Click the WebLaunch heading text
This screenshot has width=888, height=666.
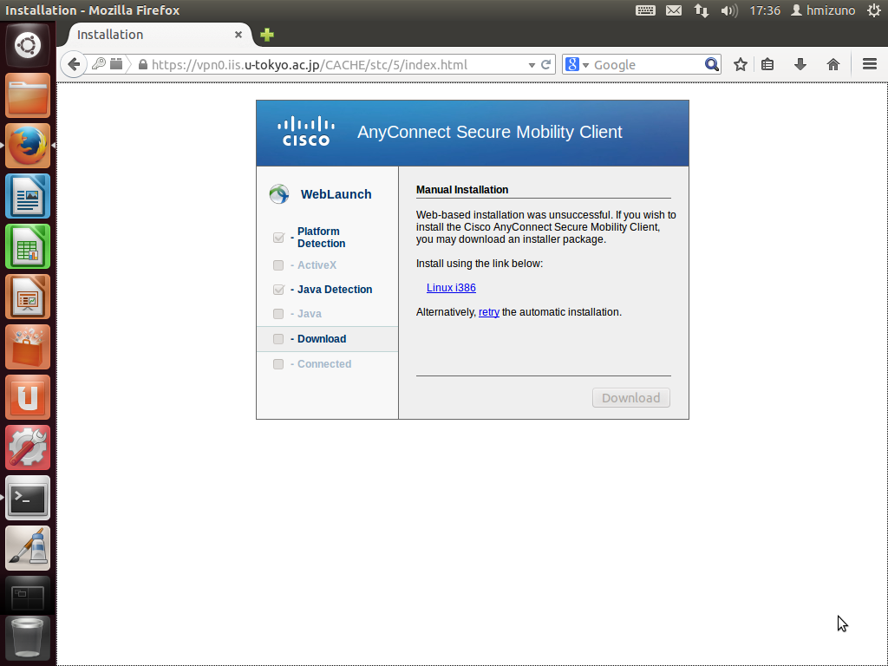click(336, 194)
